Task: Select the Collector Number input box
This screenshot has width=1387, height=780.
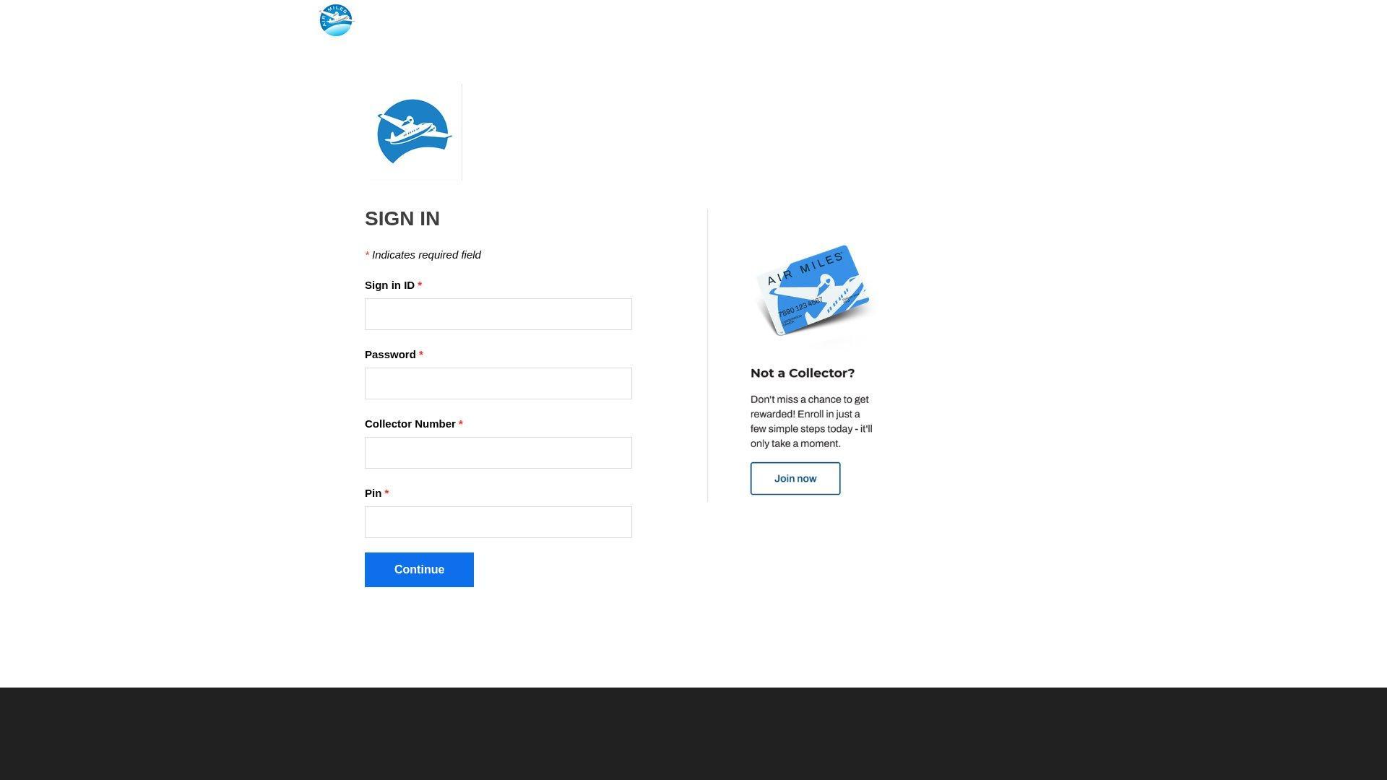Action: (x=498, y=453)
